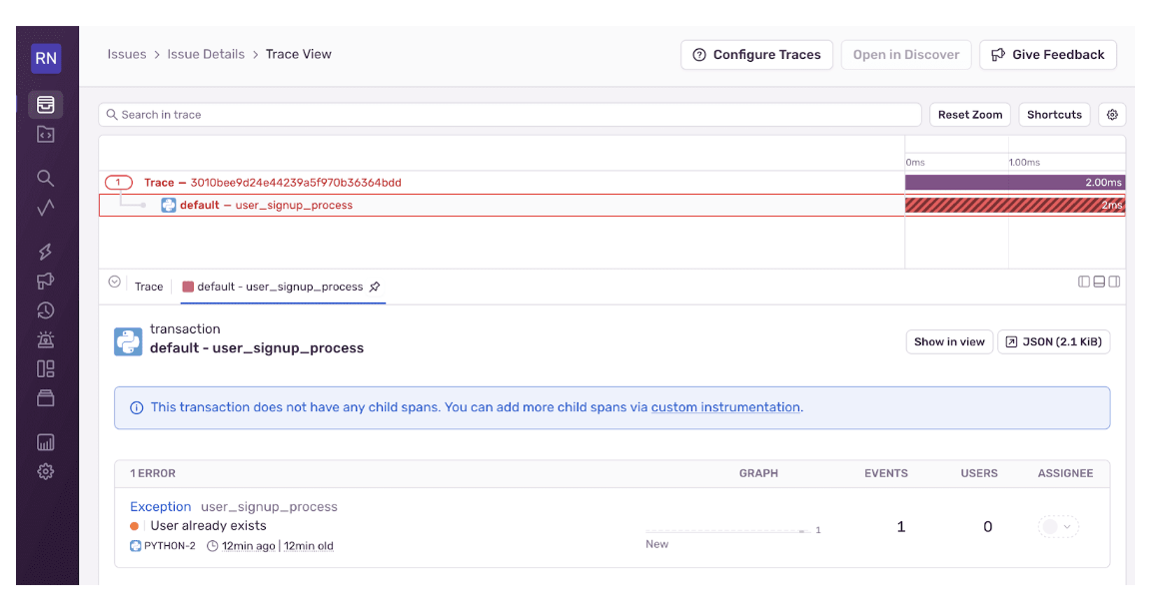Open Session Replays from the sidebar
Image resolution: width=1161 pixels, height=609 pixels.
click(46, 310)
